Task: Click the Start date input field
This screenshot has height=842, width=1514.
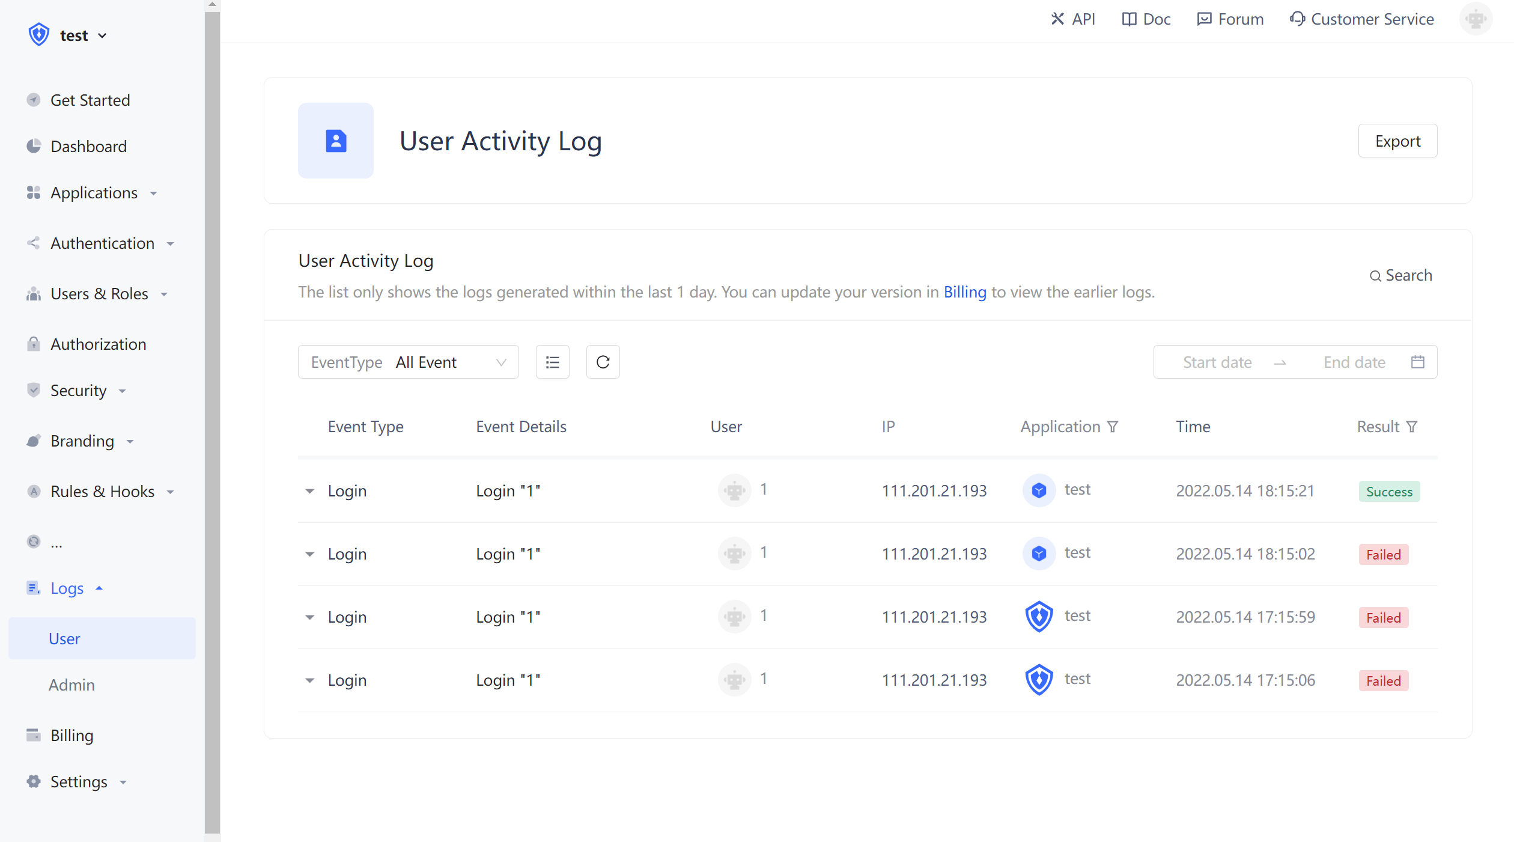Action: tap(1217, 362)
